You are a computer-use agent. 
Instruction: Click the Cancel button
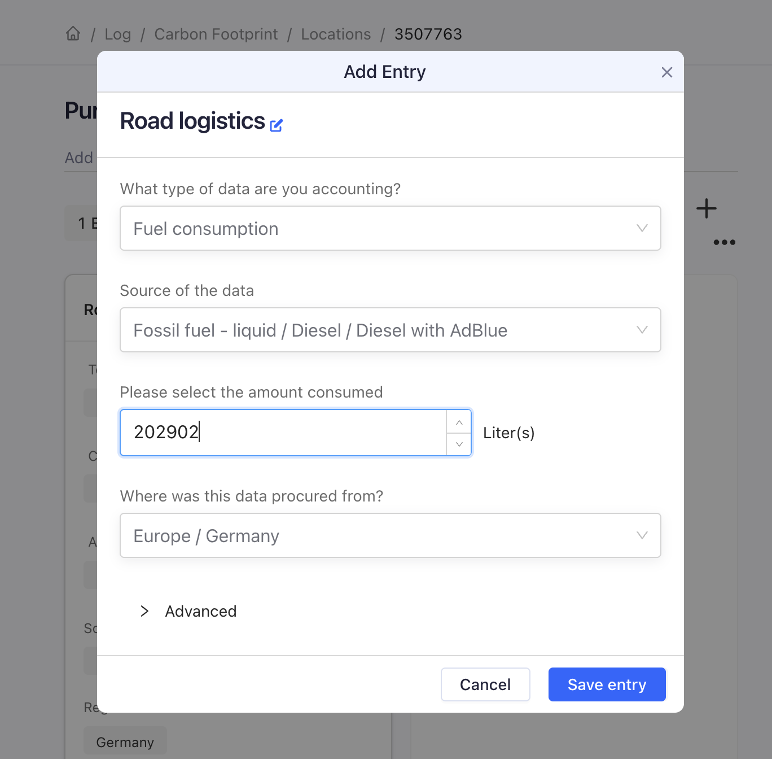coord(485,684)
